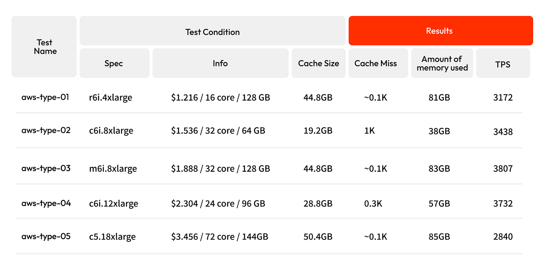Screen dimensions: 546x263
Task: Select the 57GB memory used cell
Action: [439, 203]
